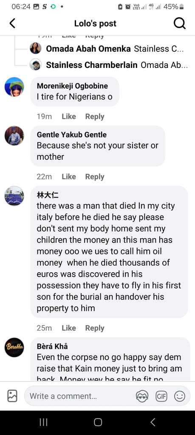Open the emoji smiley picker
The image size is (195, 435).
(179, 396)
